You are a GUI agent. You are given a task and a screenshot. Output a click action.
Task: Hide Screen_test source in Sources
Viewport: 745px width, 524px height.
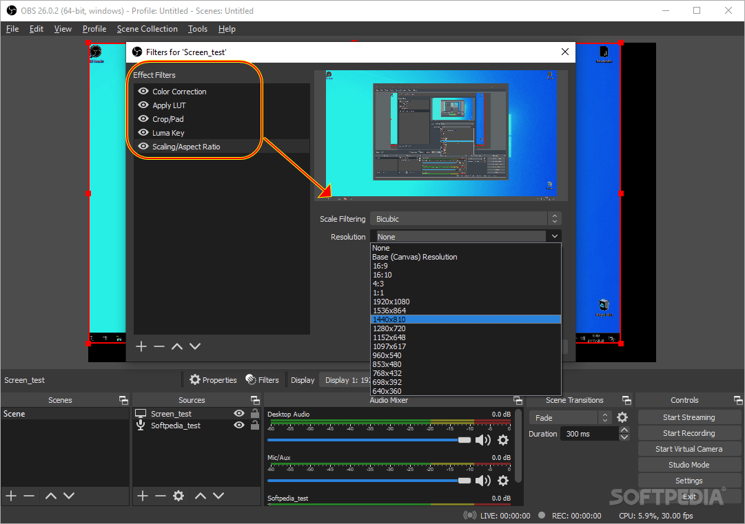[239, 413]
